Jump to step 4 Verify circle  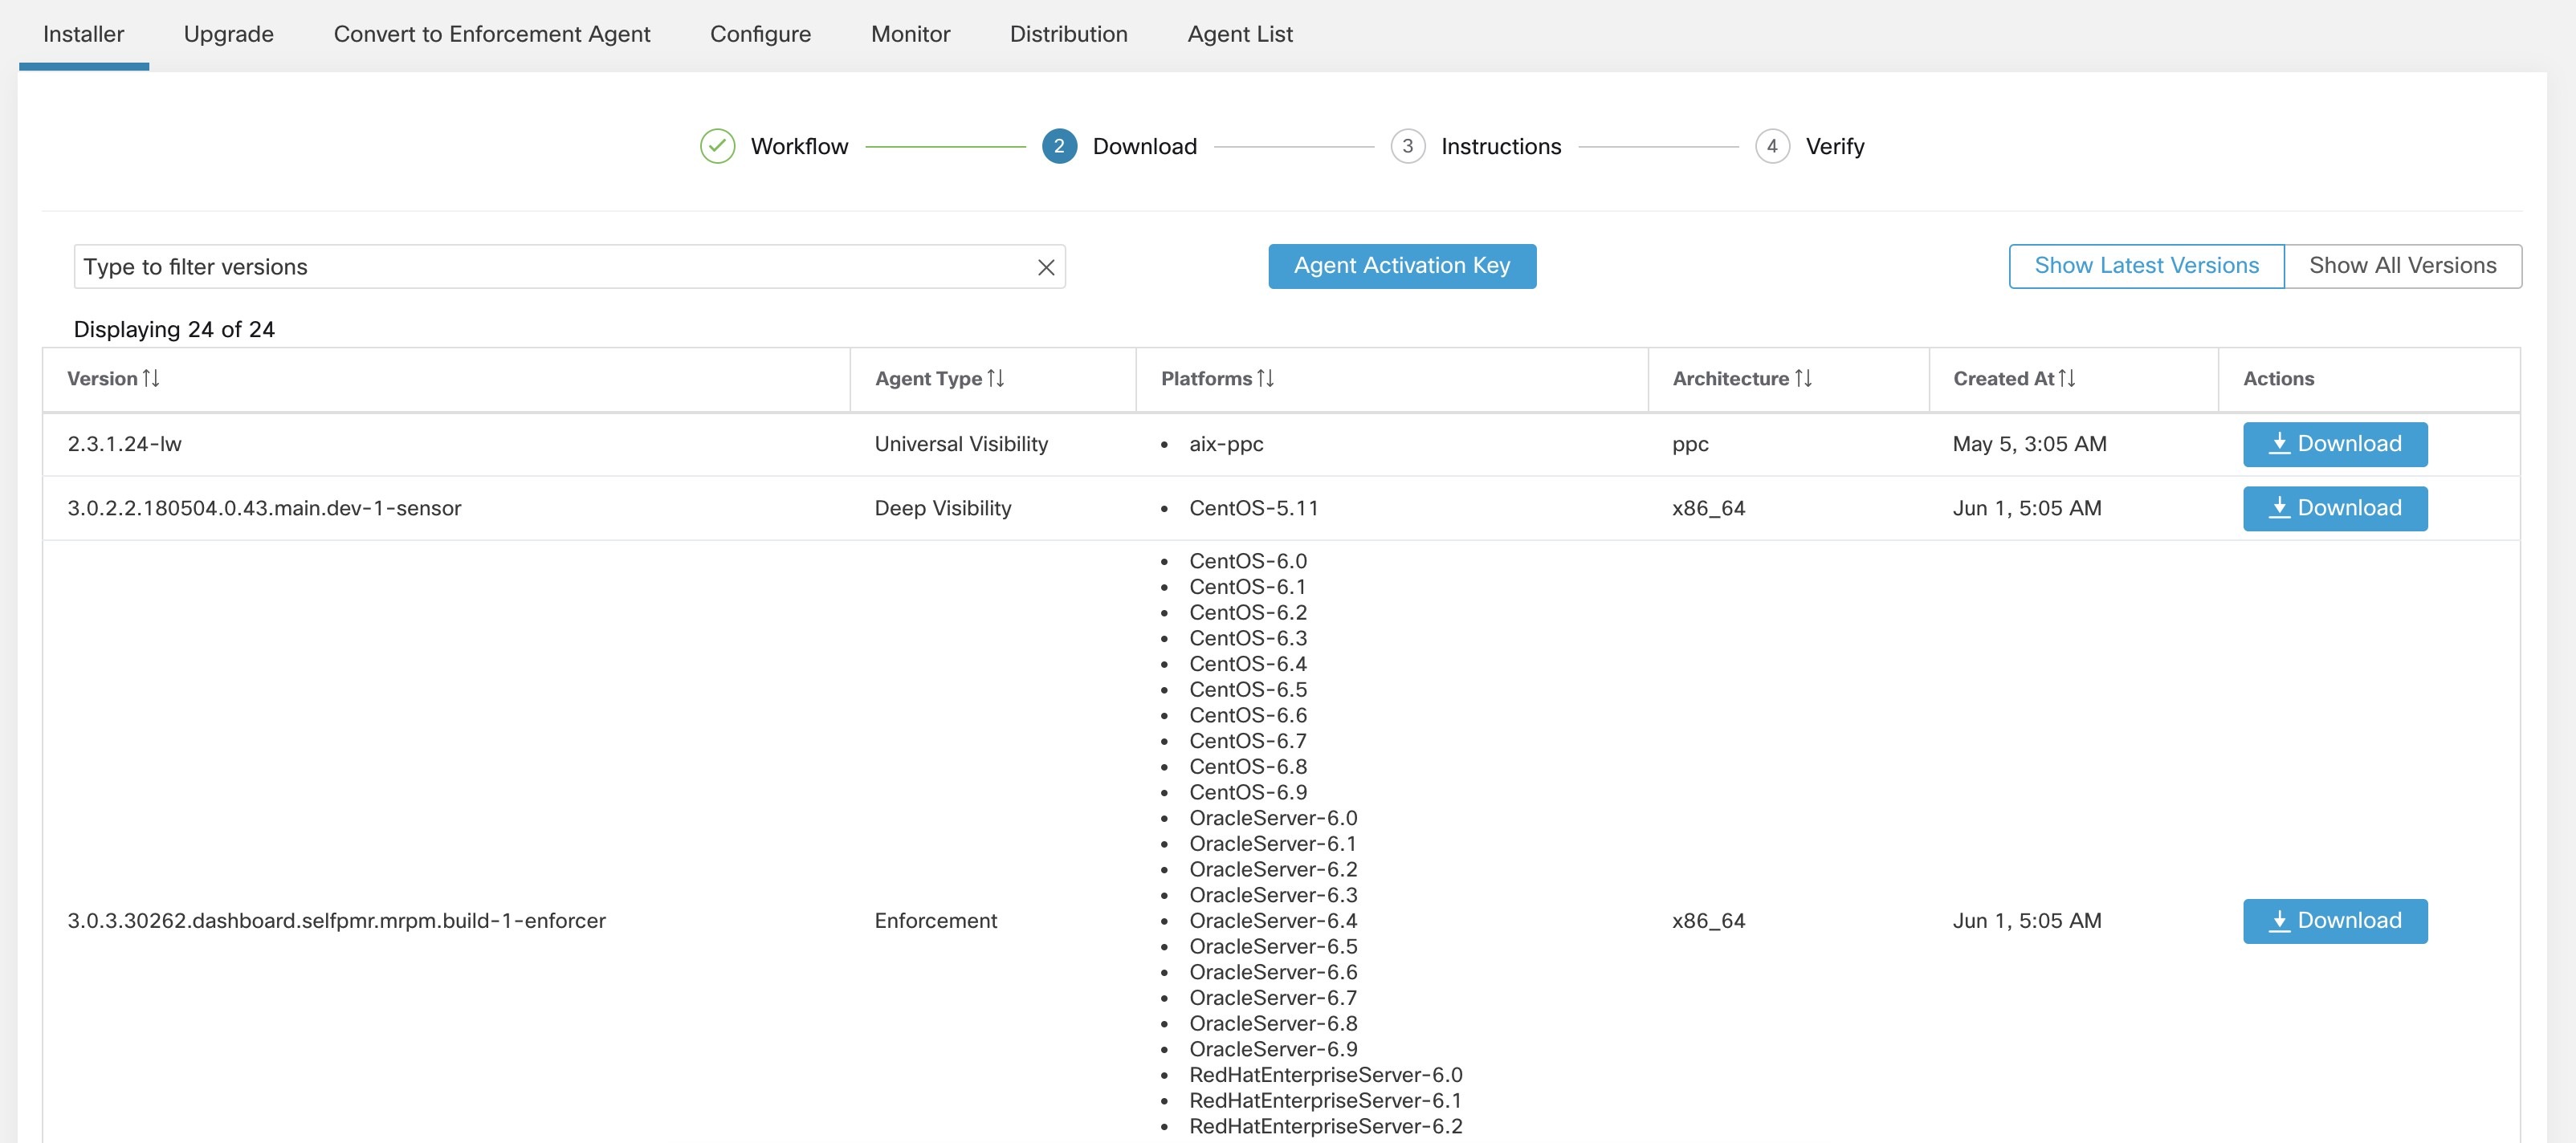(x=1771, y=146)
